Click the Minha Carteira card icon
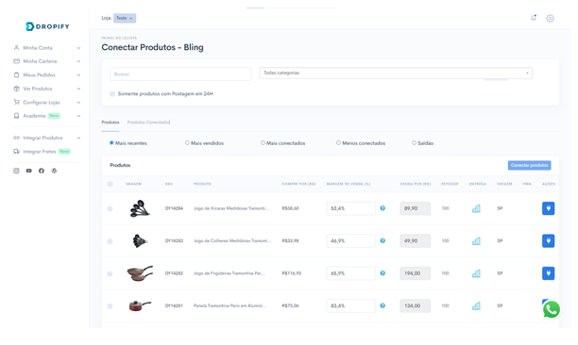This screenshot has width=578, height=345. tap(16, 61)
